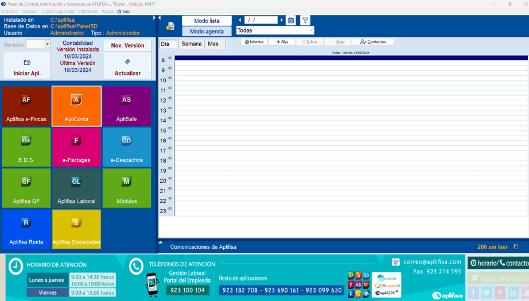Screen dimensions: 529x301
Task: Open the Aplifisa Sociedades tile
Action: tap(76, 229)
